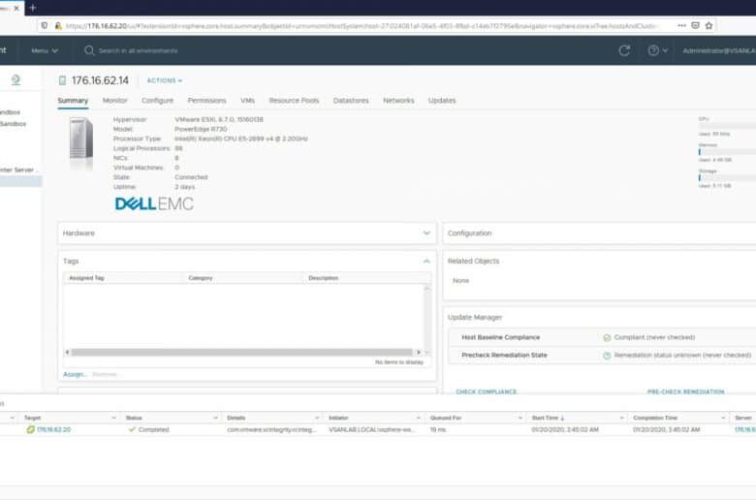Bookmark this page with the star icon
This screenshot has height=500, width=756.
click(709, 25)
